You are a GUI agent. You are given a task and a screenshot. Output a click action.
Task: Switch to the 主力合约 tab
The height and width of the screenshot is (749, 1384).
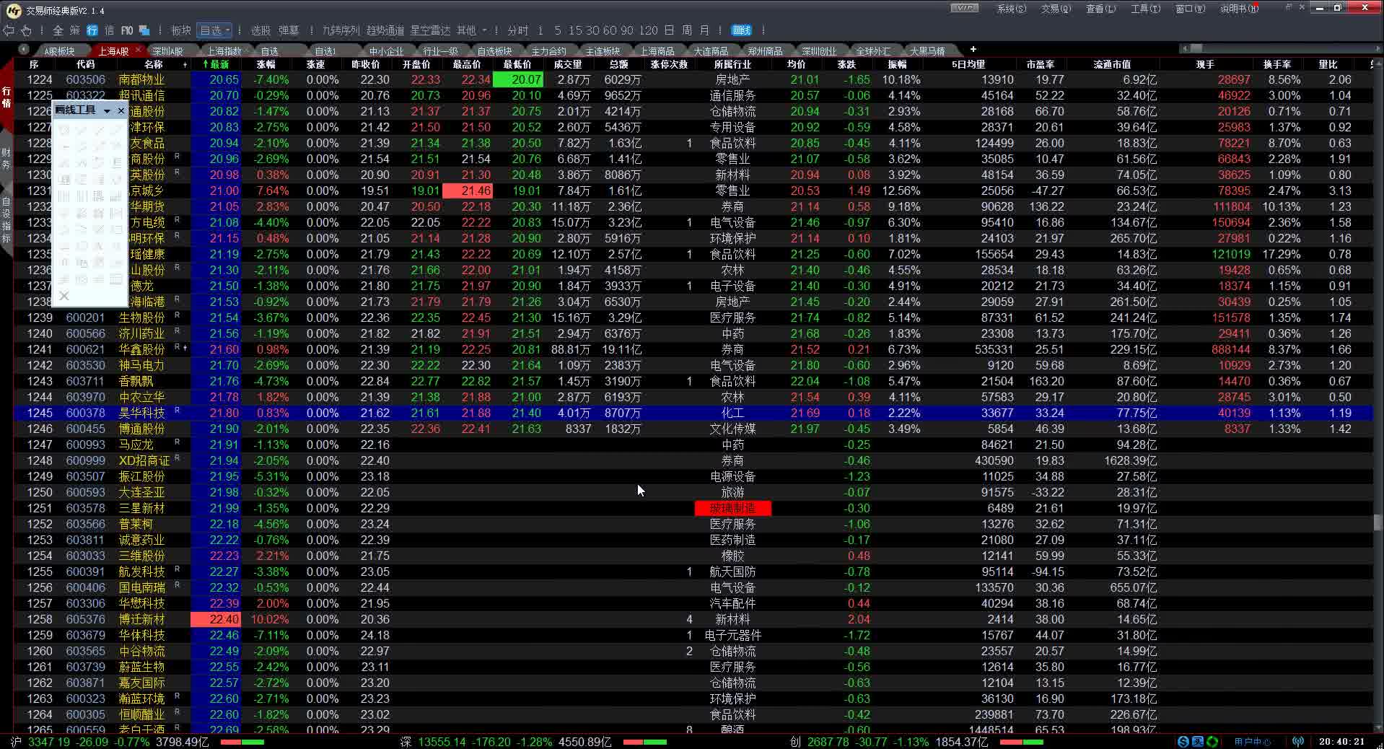pos(548,51)
